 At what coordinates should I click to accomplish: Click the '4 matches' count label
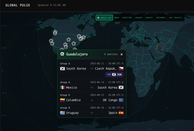coord(111,54)
